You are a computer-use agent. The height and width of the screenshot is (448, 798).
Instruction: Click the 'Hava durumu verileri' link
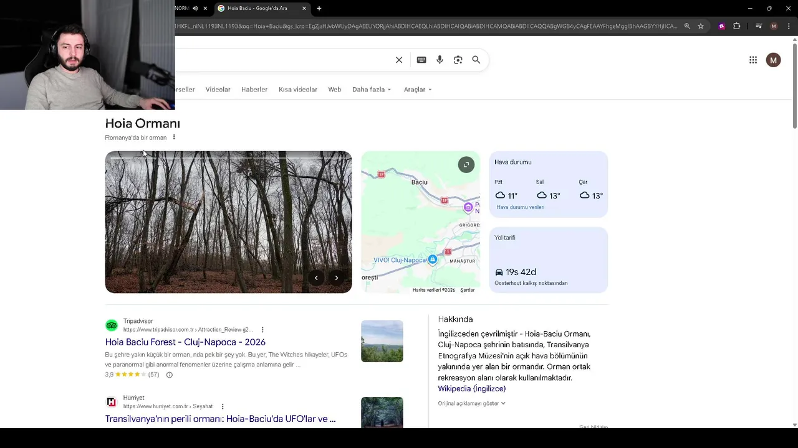coord(521,207)
